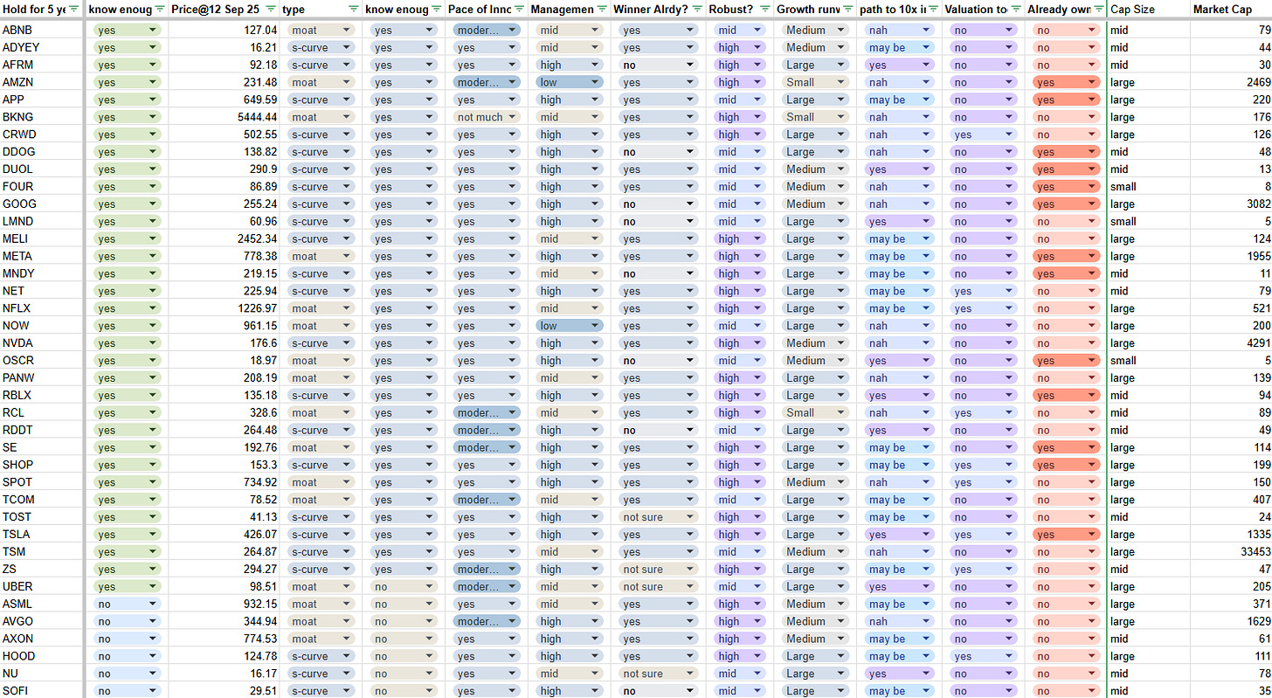This screenshot has width=1272, height=698.
Task: Select market cap cell '33453'
Action: pyautogui.click(x=1231, y=552)
